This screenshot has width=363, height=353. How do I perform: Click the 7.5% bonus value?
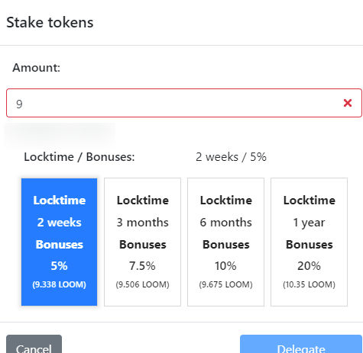(142, 266)
